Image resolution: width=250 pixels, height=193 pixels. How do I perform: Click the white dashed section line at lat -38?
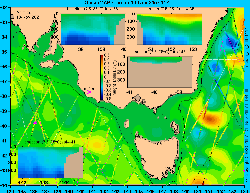pyautogui.click(x=64, y=92)
